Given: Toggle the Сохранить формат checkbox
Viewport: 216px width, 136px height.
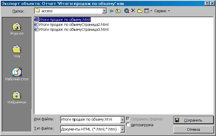Looking at the screenshot, I should (x=128, y=119).
